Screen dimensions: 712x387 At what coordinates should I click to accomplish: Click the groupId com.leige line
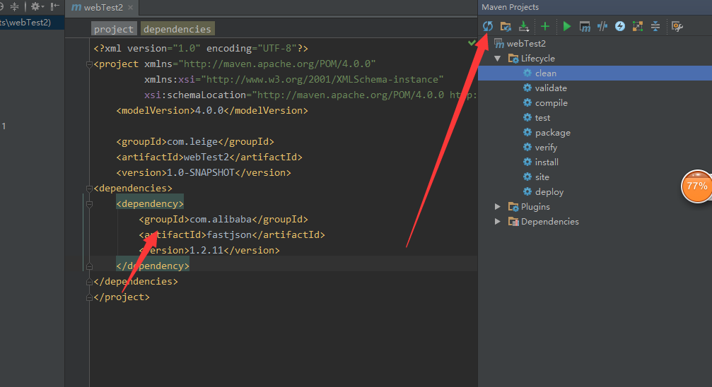tap(195, 142)
